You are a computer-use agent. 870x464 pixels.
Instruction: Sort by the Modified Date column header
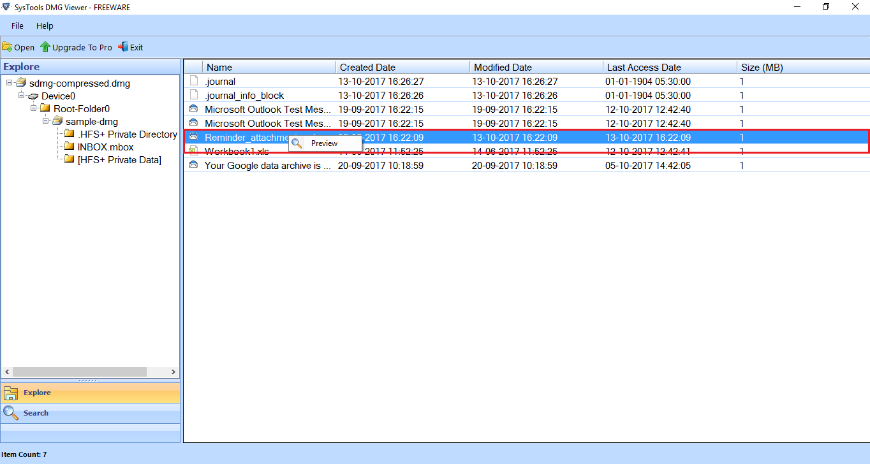click(x=536, y=67)
